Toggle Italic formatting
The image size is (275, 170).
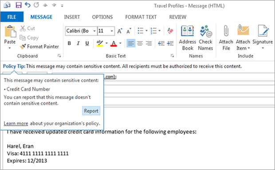click(78, 43)
